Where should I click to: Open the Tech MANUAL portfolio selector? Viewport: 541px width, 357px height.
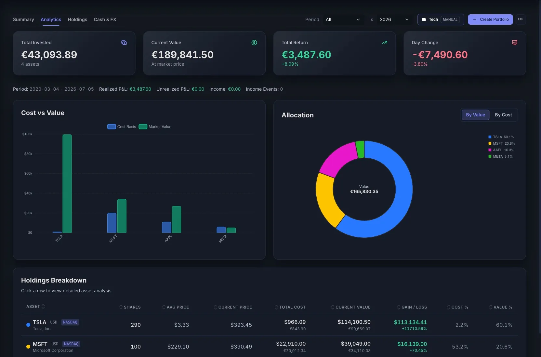click(x=441, y=20)
